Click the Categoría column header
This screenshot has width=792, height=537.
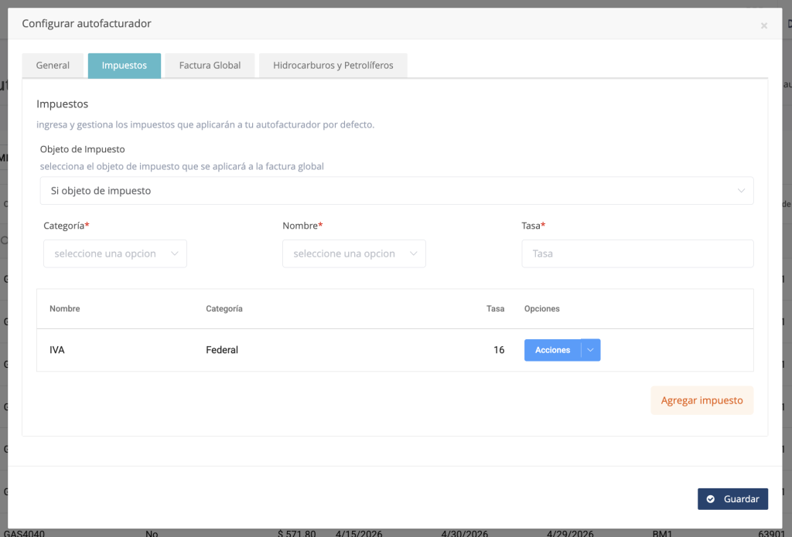224,308
